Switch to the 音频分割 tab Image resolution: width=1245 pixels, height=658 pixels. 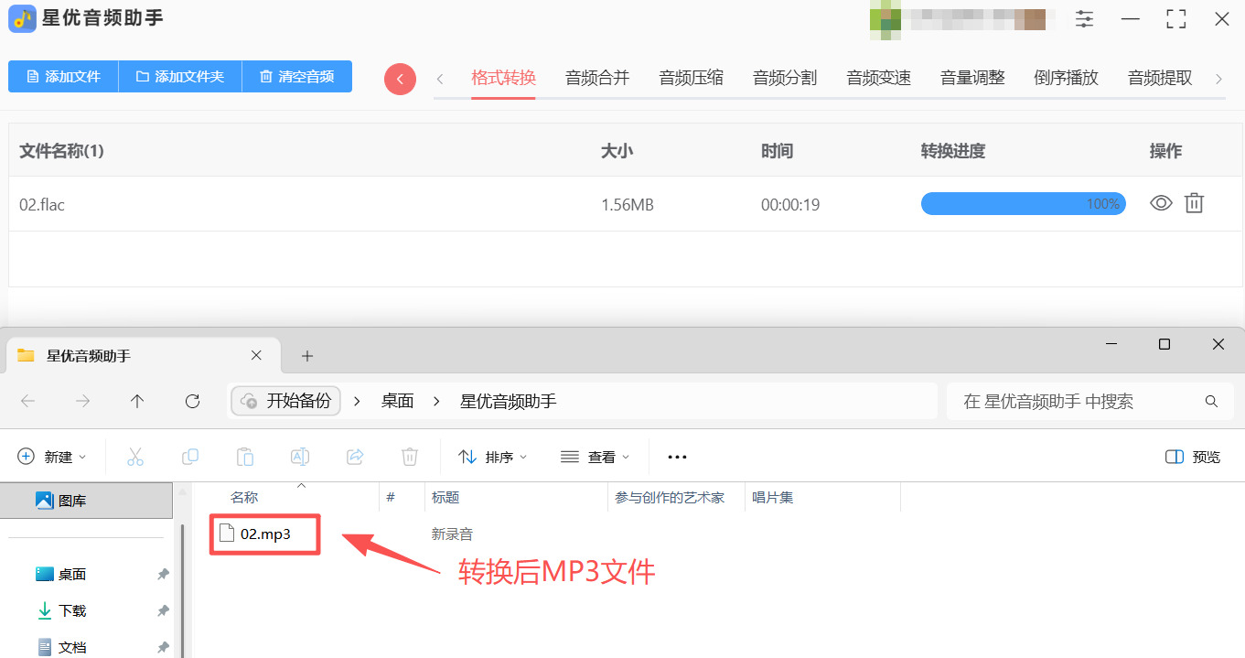785,78
